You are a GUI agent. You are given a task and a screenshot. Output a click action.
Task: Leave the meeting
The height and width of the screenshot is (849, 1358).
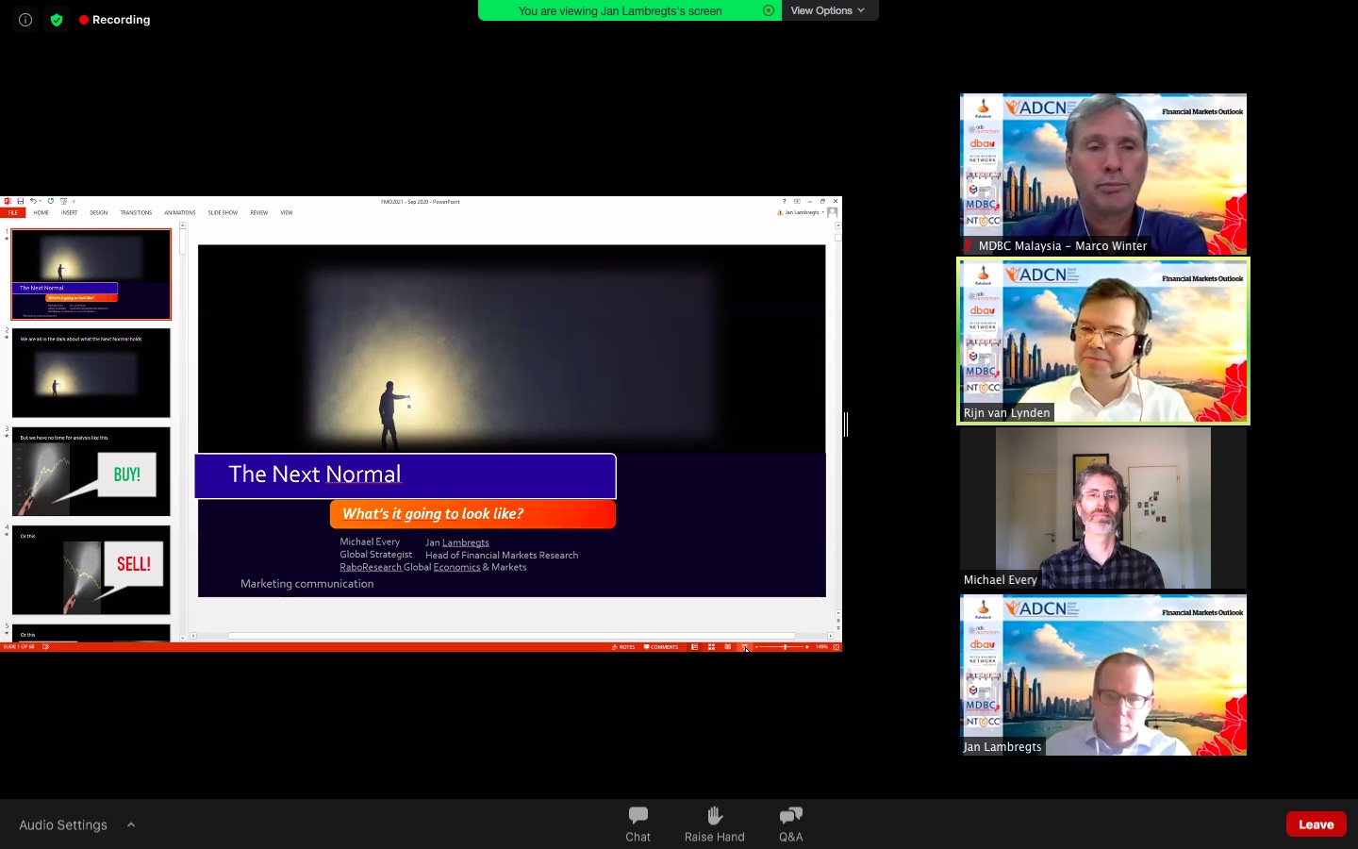pyautogui.click(x=1316, y=824)
